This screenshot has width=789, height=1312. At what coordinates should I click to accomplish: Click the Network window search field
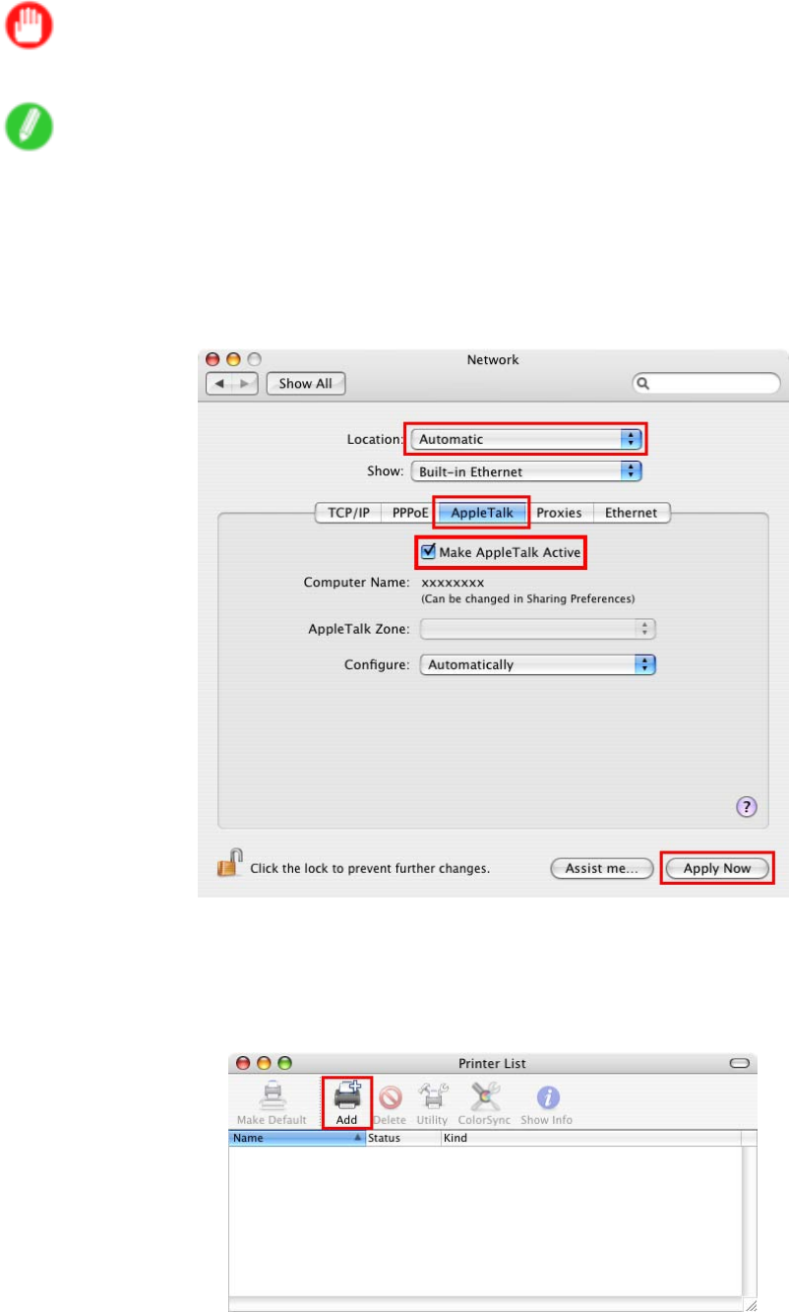(x=706, y=384)
